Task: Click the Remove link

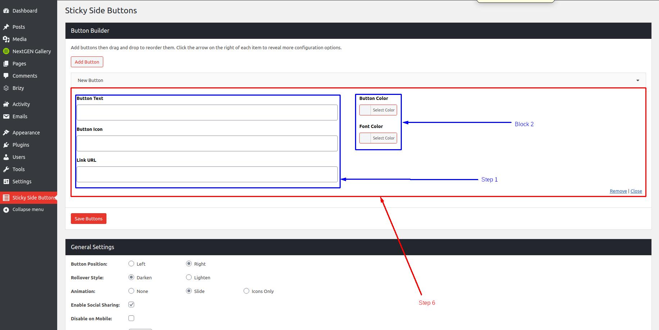Action: pos(618,191)
